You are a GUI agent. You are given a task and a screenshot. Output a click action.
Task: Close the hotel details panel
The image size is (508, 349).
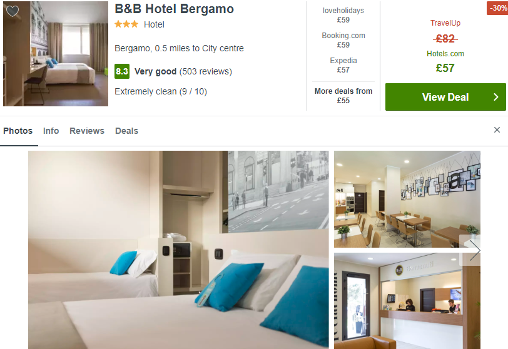(x=497, y=130)
